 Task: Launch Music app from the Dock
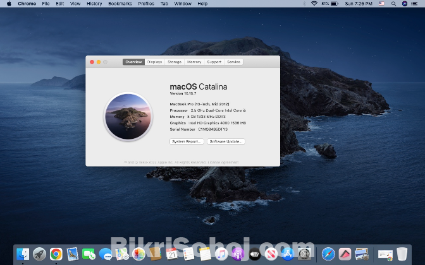[221, 254]
